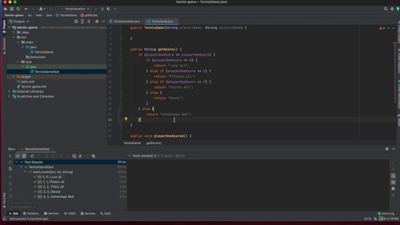Click TennisGame in editor breadcrumb
The image size is (400, 225).
coord(132,143)
